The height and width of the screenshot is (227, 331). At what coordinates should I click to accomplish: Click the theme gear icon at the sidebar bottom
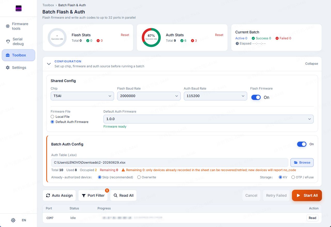(x=13, y=220)
